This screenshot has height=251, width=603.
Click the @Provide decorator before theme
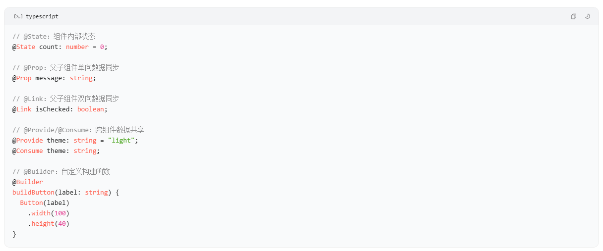(28, 141)
